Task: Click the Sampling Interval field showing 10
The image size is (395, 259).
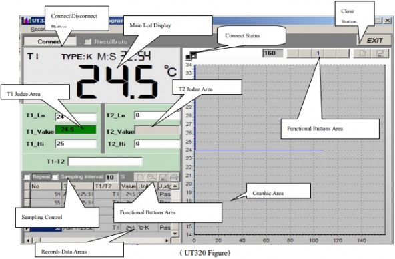Action: [x=111, y=177]
